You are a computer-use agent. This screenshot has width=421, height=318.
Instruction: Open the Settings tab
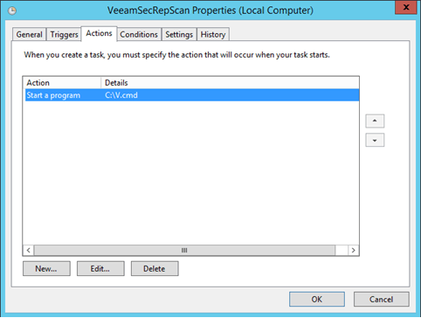(x=179, y=34)
